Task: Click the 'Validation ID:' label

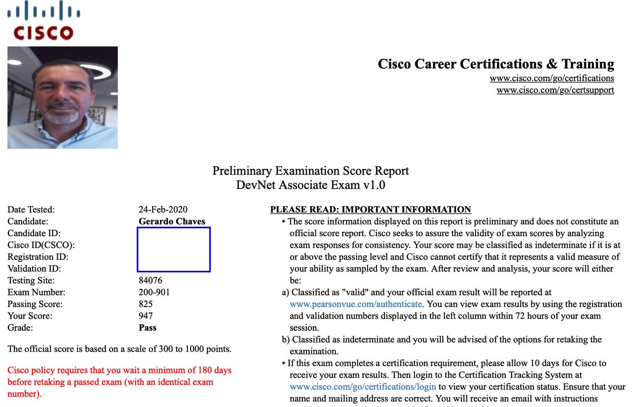Action: (x=35, y=269)
